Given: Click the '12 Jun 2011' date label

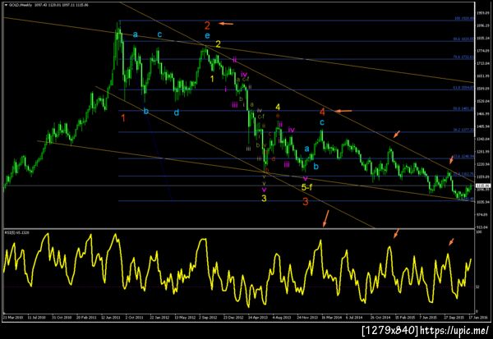Looking at the screenshot, I should [x=111, y=318].
